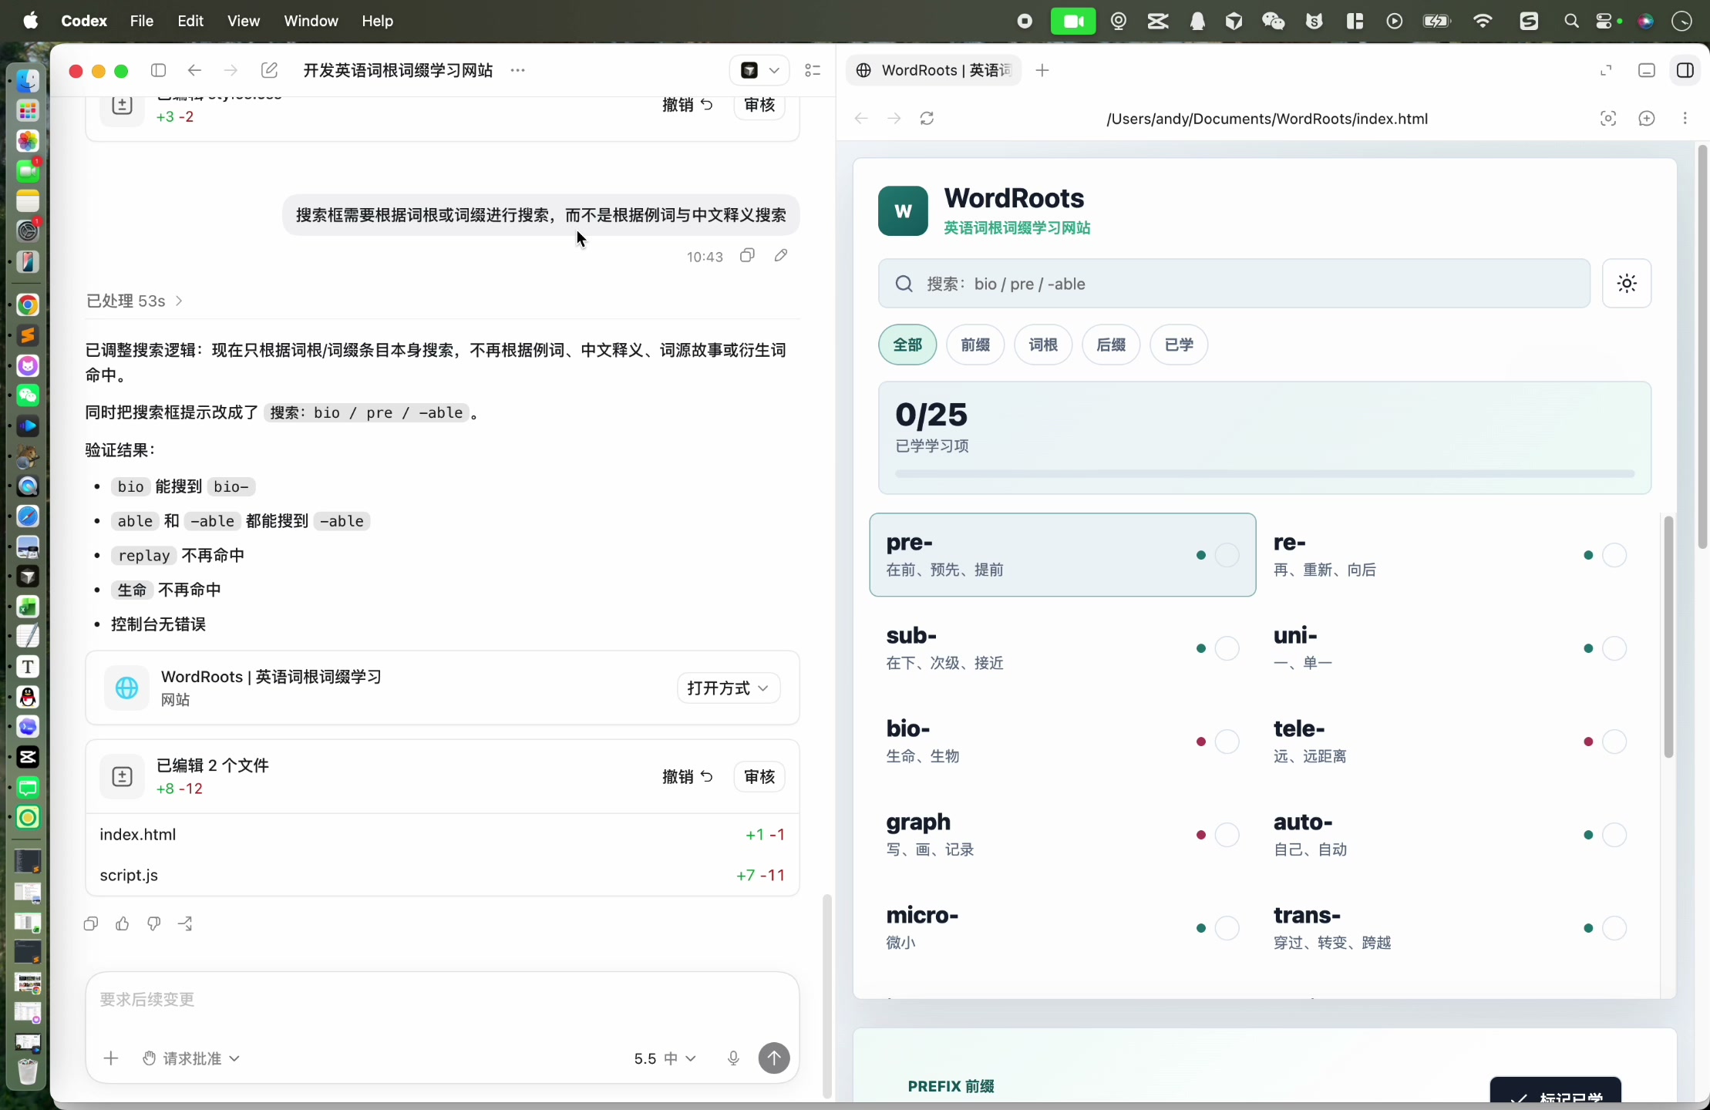Open the trans- word card
This screenshot has height=1110, width=1710.
pyautogui.click(x=1449, y=927)
